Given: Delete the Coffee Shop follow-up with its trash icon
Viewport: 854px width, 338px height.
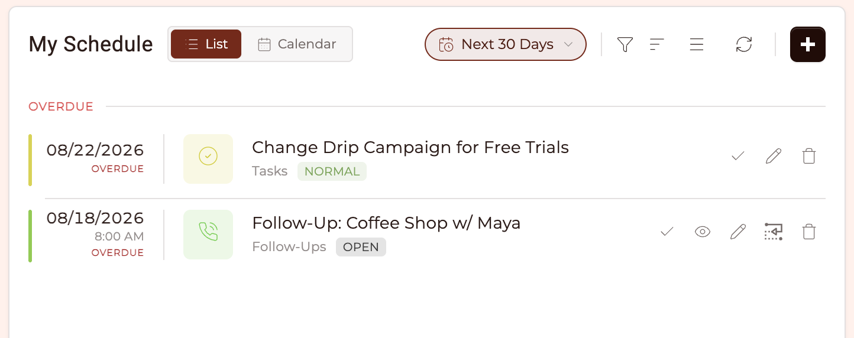Looking at the screenshot, I should (809, 232).
